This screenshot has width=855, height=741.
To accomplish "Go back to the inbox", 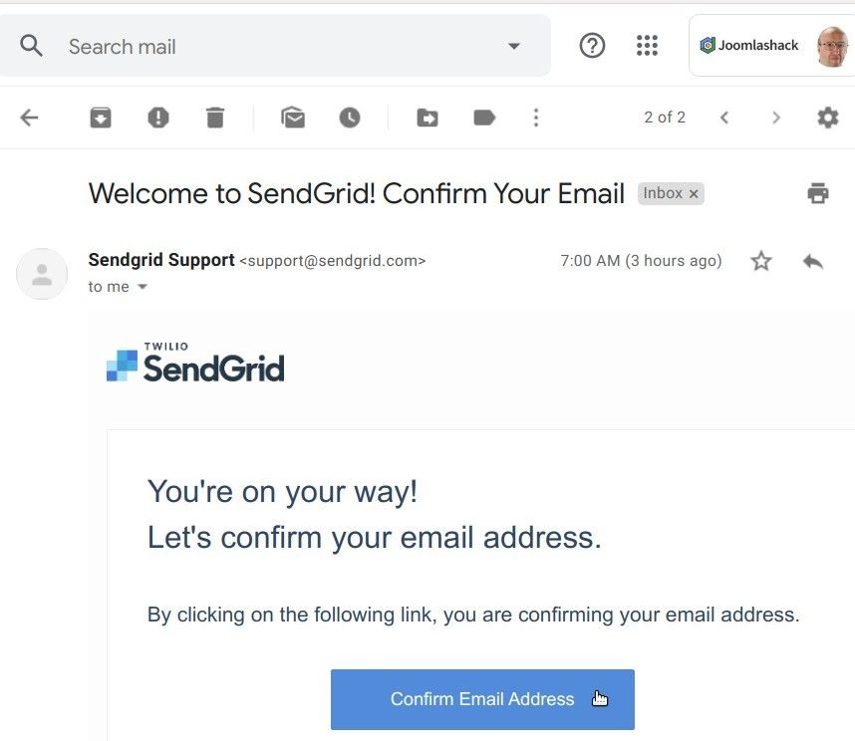I will click(29, 117).
